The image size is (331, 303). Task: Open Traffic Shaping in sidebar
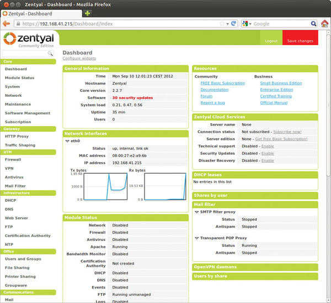(20, 145)
